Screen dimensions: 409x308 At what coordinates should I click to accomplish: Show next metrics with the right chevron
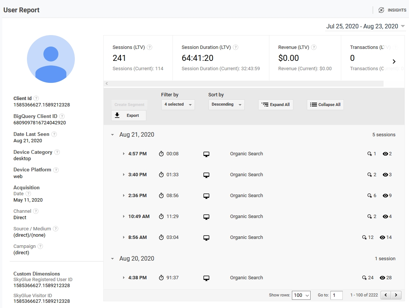click(394, 61)
